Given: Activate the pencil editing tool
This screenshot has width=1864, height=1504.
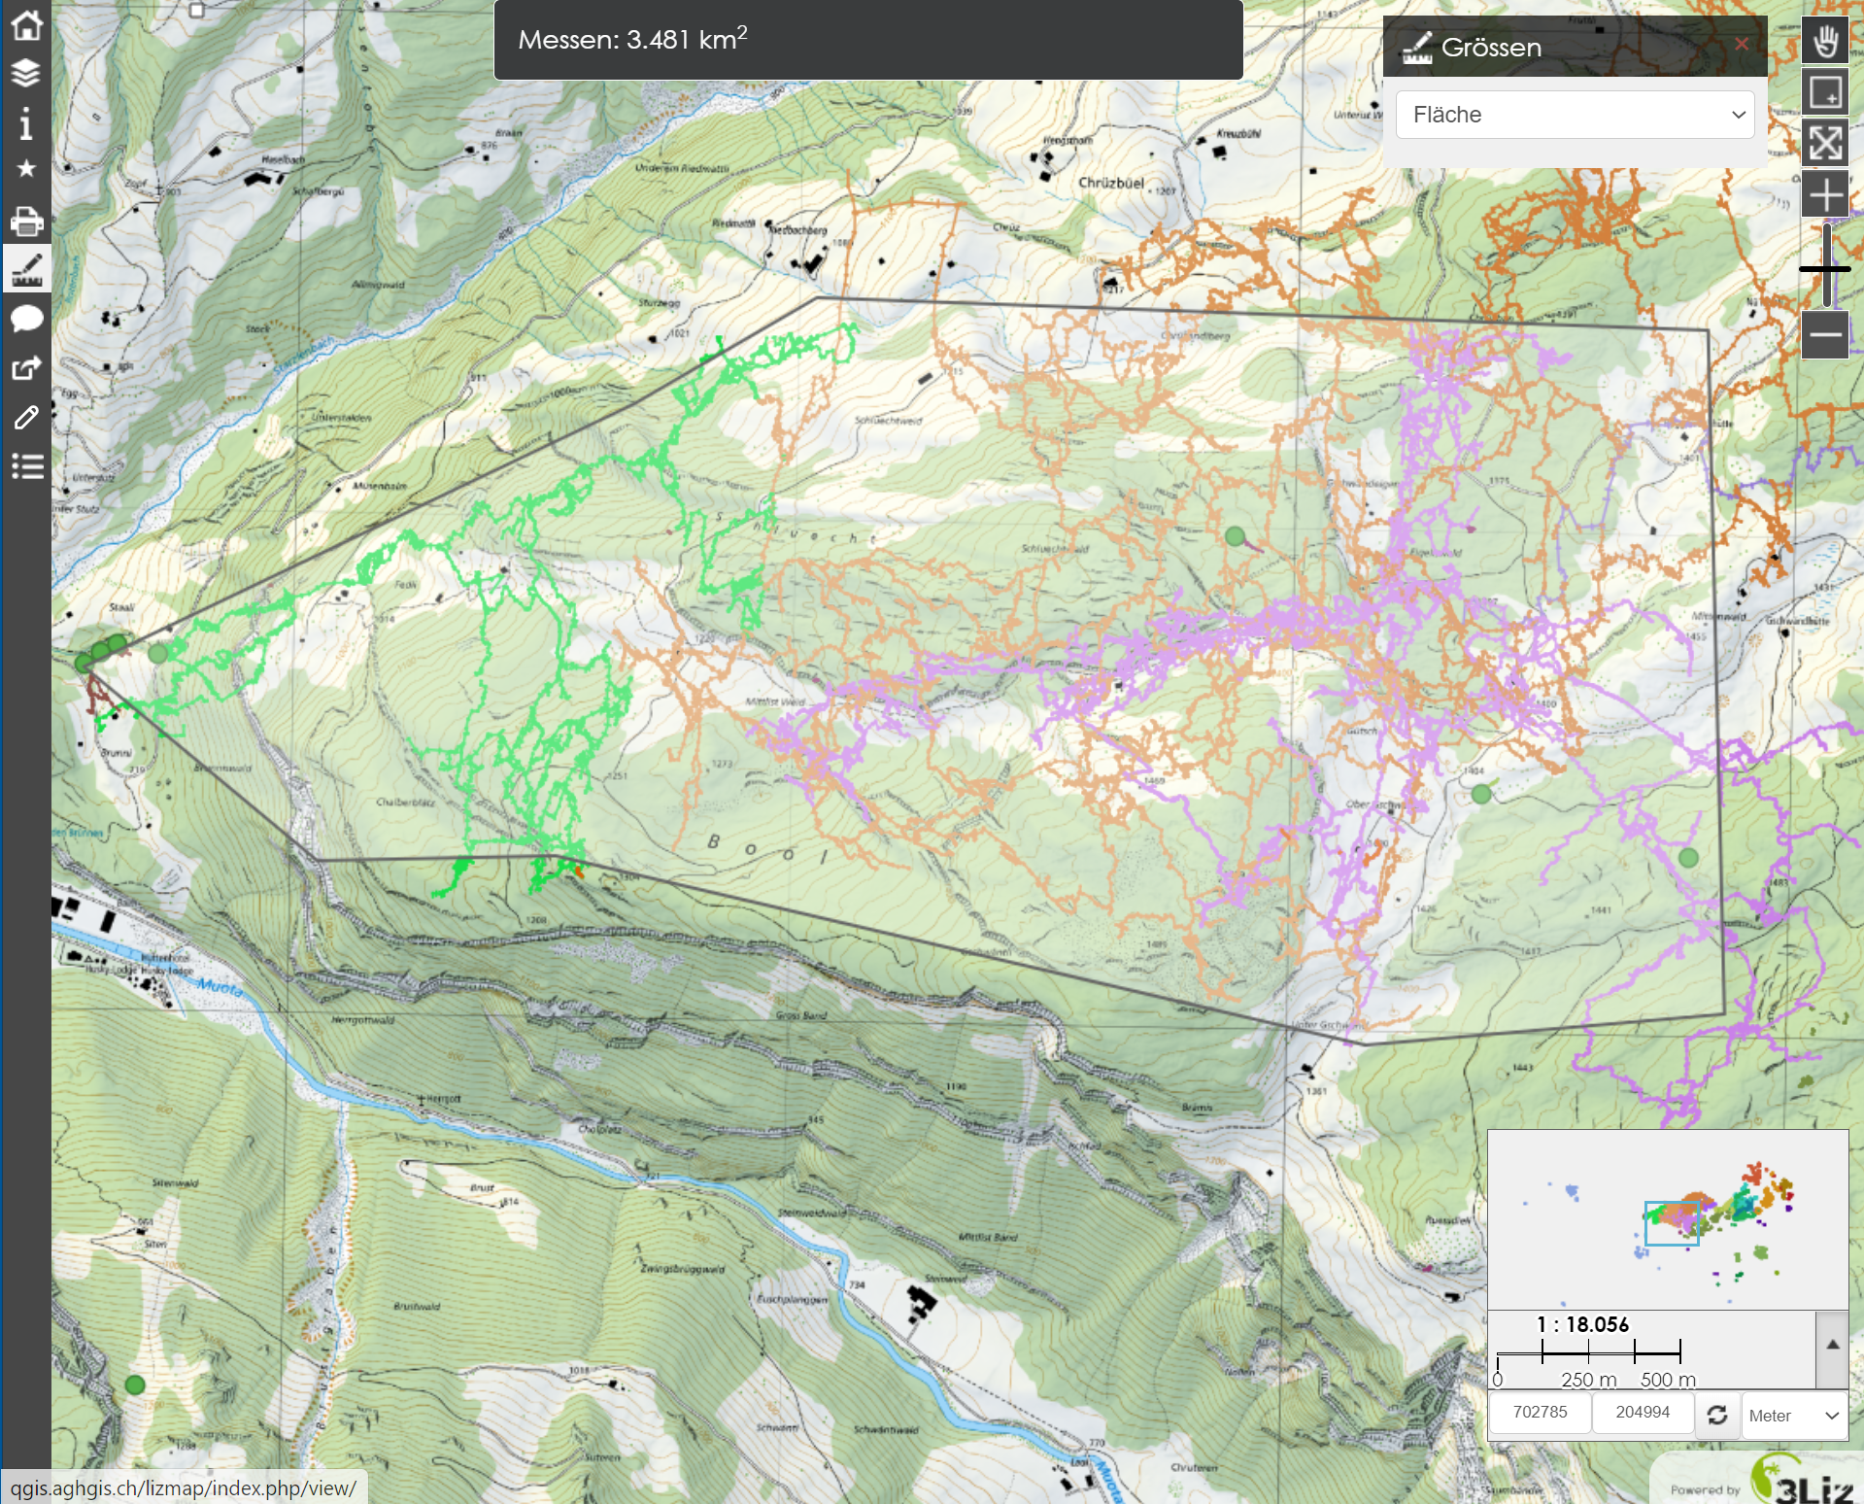Looking at the screenshot, I should [26, 418].
